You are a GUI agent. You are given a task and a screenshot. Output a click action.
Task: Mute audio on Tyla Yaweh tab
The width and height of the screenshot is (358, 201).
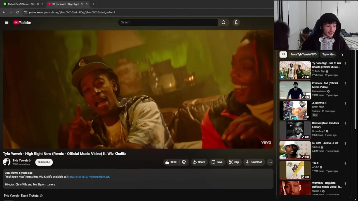pyautogui.click(x=82, y=4)
